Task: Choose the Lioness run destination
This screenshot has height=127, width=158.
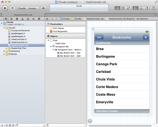Action: [x=32, y=8]
